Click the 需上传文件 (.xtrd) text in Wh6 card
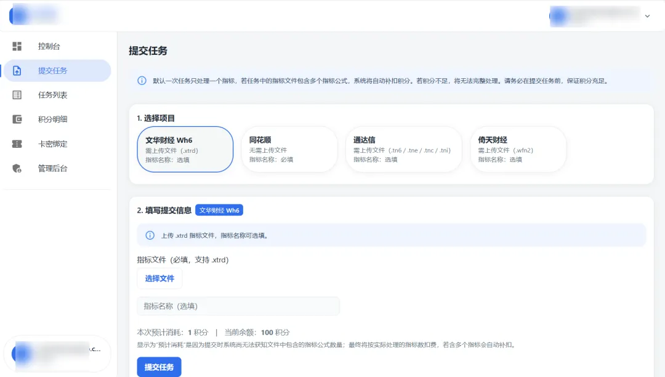The width and height of the screenshot is (665, 377). (x=172, y=150)
